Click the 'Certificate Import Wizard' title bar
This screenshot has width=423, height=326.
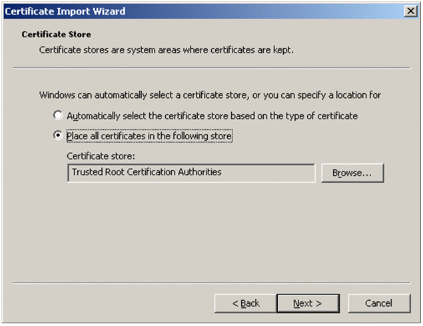[x=200, y=11]
